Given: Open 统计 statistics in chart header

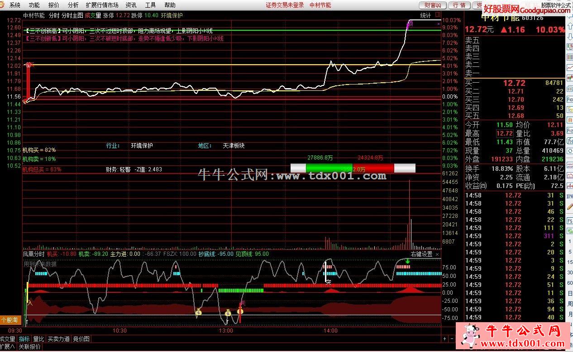Looking at the screenshot, I should coord(425,15).
